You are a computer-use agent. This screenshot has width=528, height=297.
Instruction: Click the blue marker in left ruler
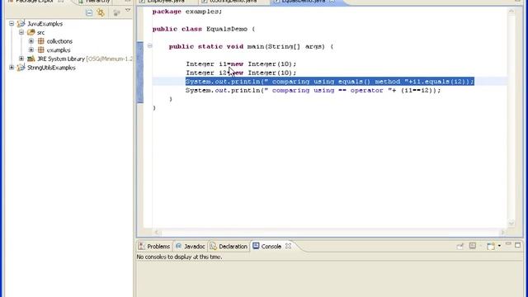[140, 72]
